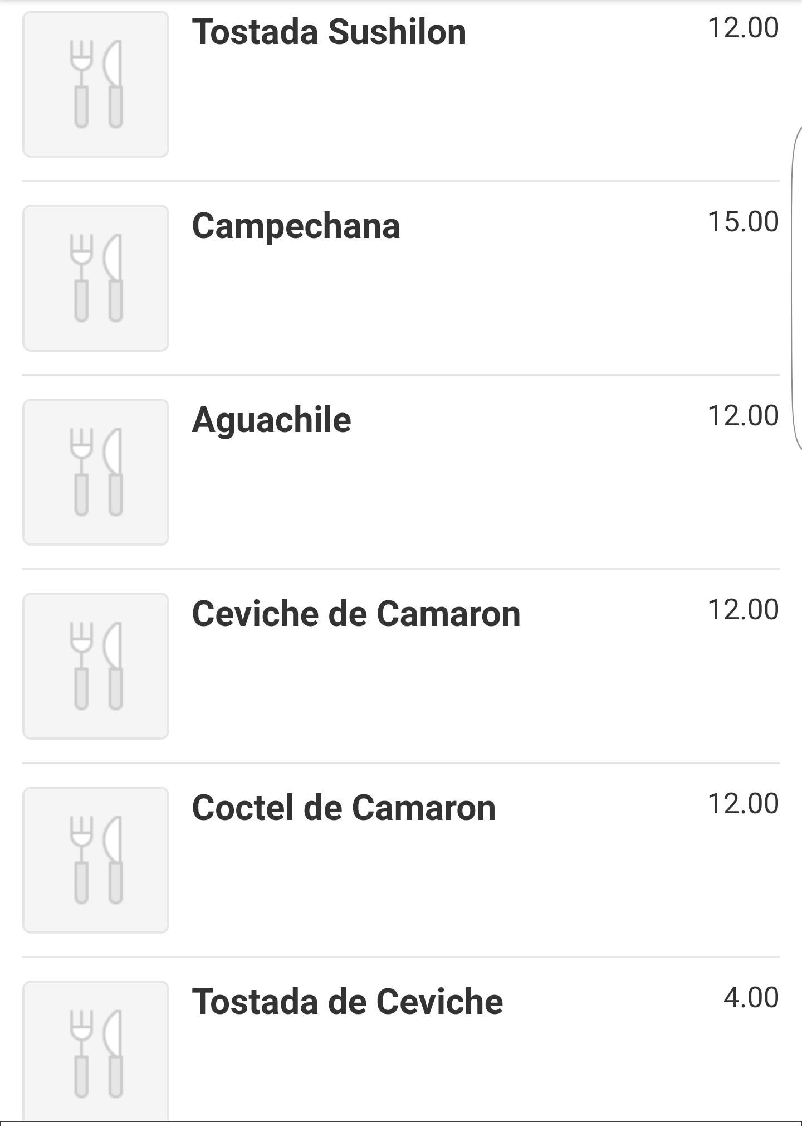Open the Tostada Sushilon menu item

(x=329, y=32)
